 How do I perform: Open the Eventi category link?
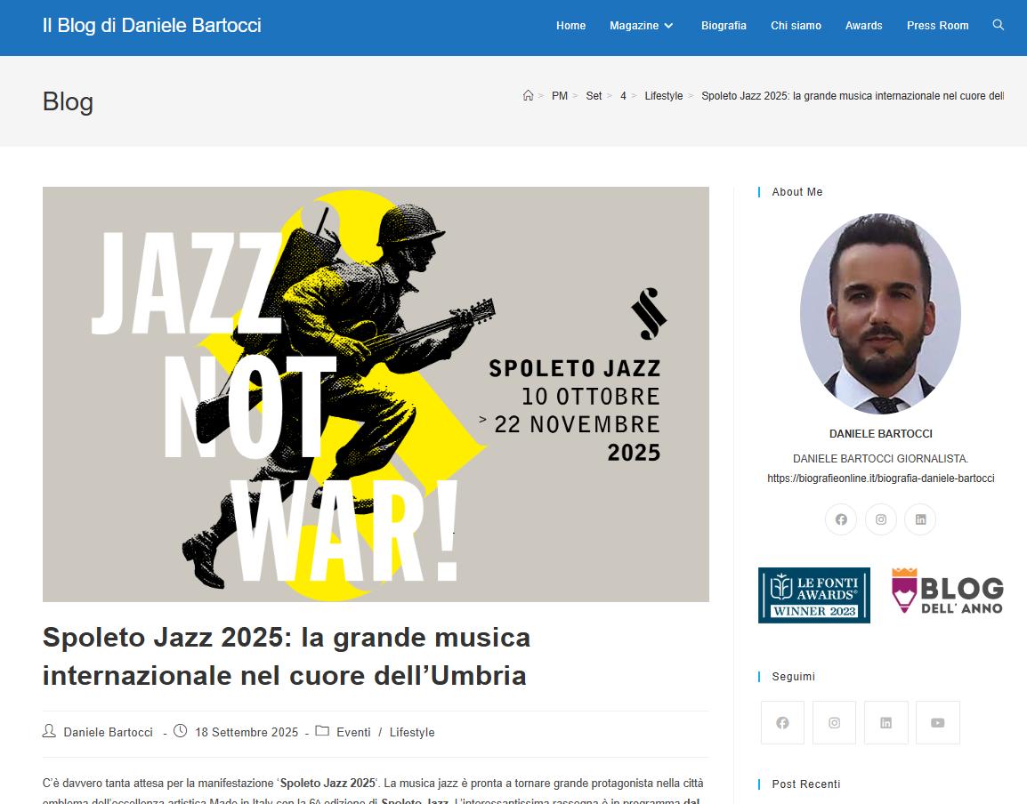pyautogui.click(x=353, y=732)
